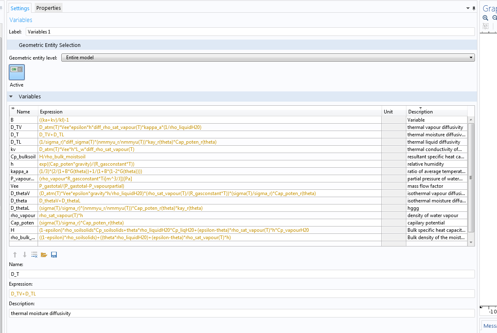Toggle the Active ON selection switch
The width and height of the screenshot is (497, 333).
point(17,72)
